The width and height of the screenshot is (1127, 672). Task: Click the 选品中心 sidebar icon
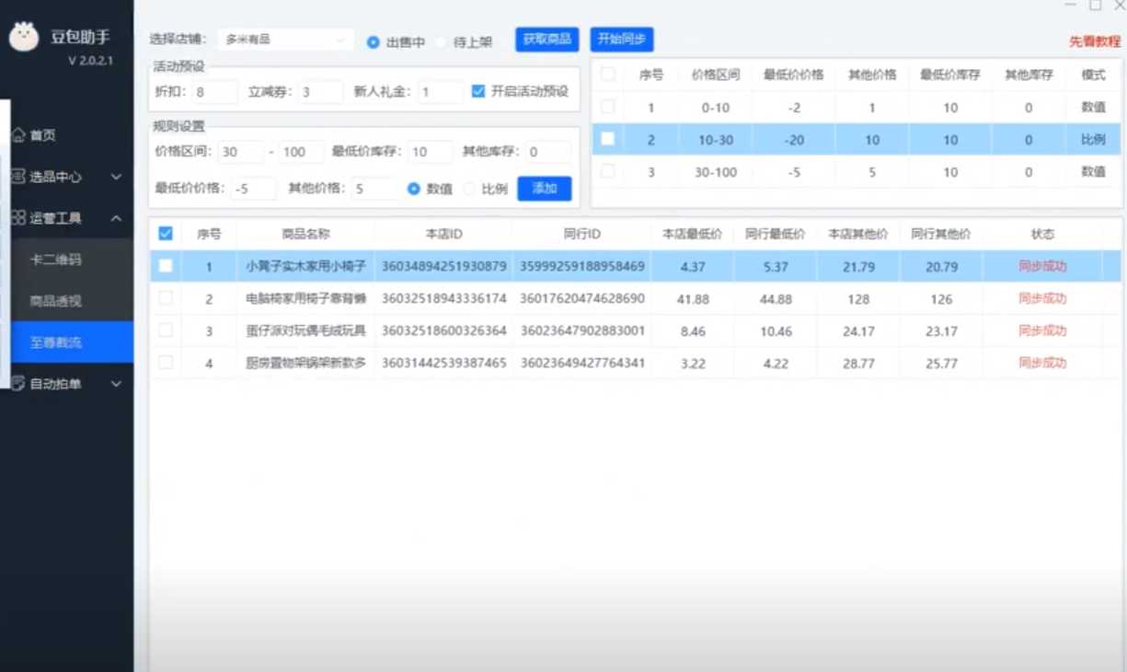click(x=18, y=177)
